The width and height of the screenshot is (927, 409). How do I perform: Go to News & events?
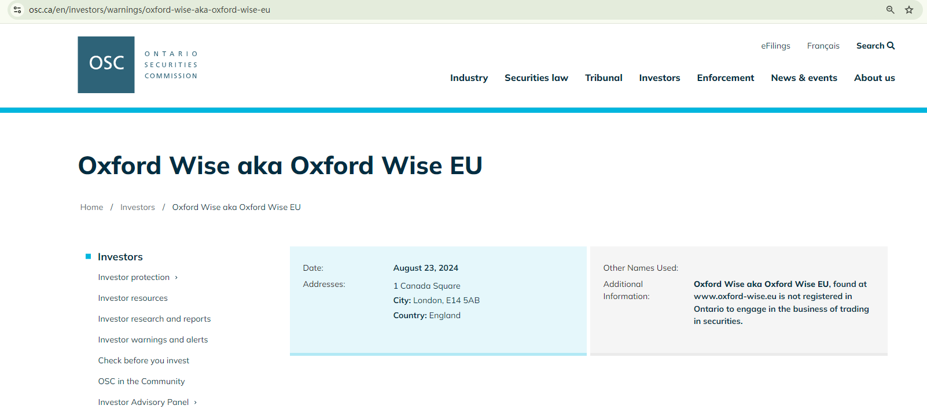pyautogui.click(x=804, y=78)
